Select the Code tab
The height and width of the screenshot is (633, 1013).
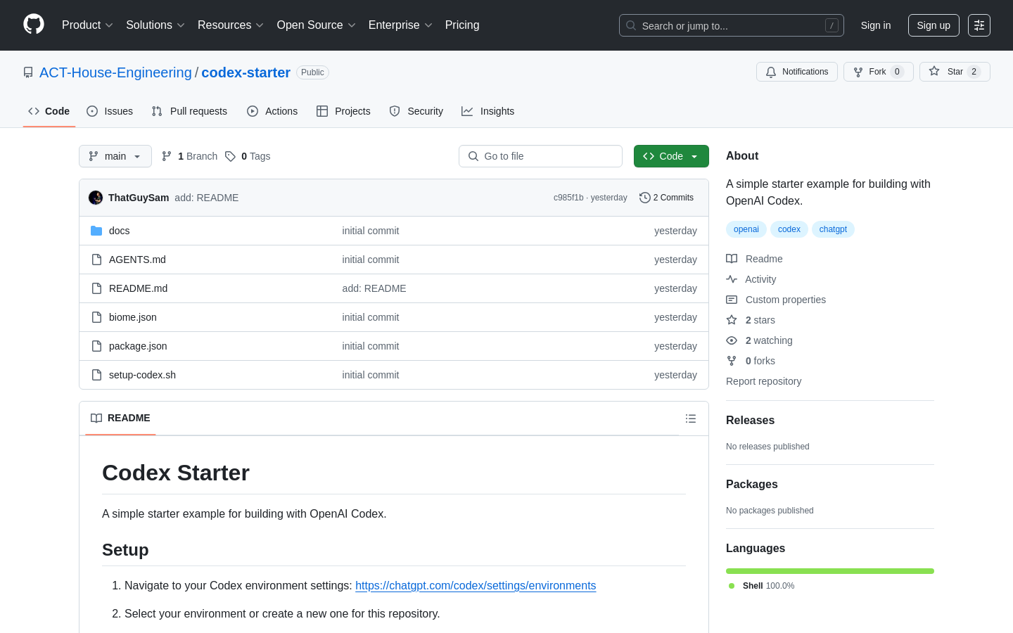coord(49,111)
